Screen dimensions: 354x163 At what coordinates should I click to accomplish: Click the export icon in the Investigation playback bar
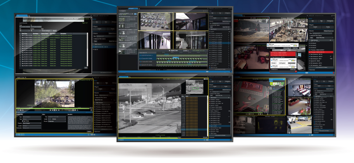[x=188, y=50]
